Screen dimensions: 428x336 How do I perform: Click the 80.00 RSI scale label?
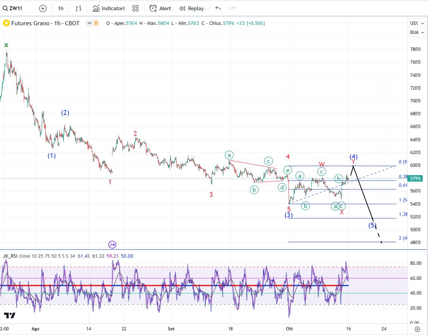(x=416, y=263)
